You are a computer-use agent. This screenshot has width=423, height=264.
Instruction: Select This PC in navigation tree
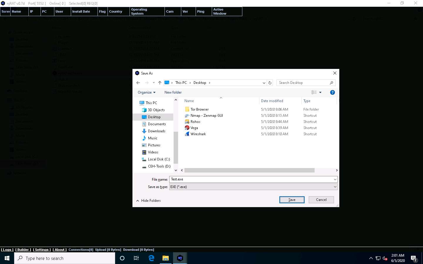(151, 103)
